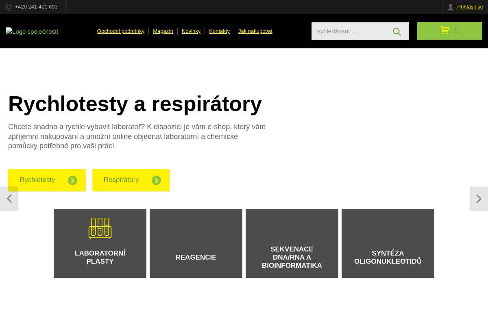Open the Magazín menu item

[x=163, y=31]
